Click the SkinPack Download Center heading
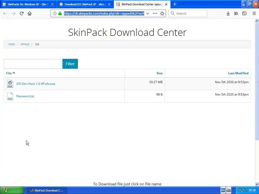The image size is (259, 194). tap(127, 32)
